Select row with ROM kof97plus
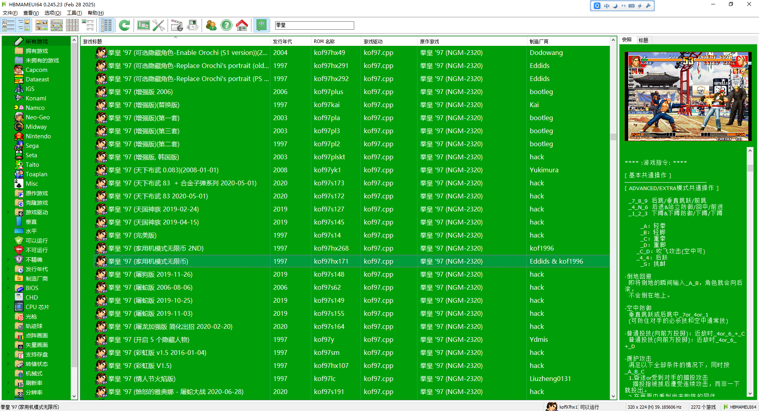The image size is (759, 411). pos(352,92)
